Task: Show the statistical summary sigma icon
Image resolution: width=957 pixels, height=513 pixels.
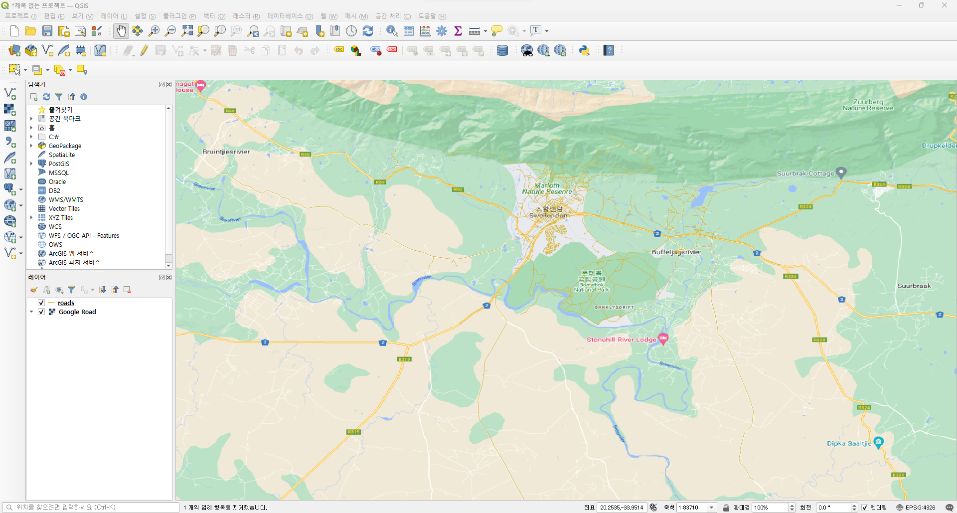Action: pyautogui.click(x=458, y=31)
